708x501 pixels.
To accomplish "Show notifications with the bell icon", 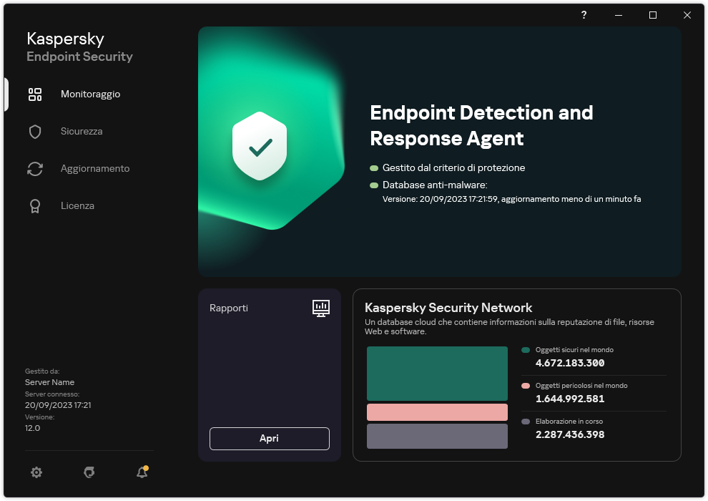I will click(142, 472).
